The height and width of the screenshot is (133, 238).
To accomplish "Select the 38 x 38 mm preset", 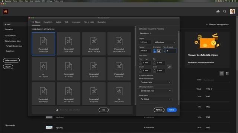I will point(68,69).
